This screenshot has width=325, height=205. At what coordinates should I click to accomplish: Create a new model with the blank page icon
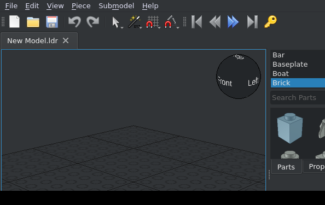(14, 22)
